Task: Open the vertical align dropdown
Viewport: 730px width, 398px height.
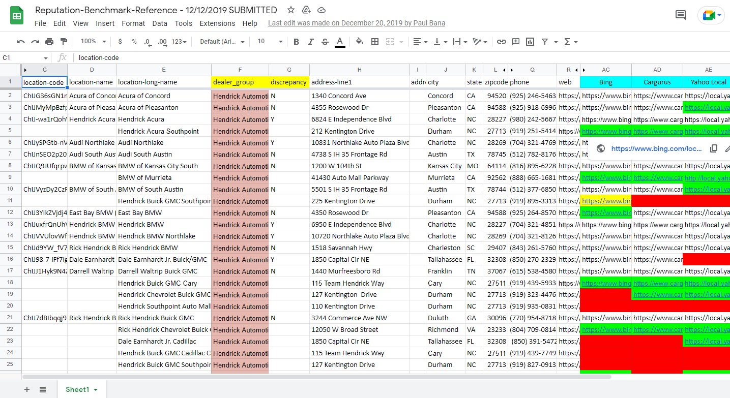Action: 440,42
